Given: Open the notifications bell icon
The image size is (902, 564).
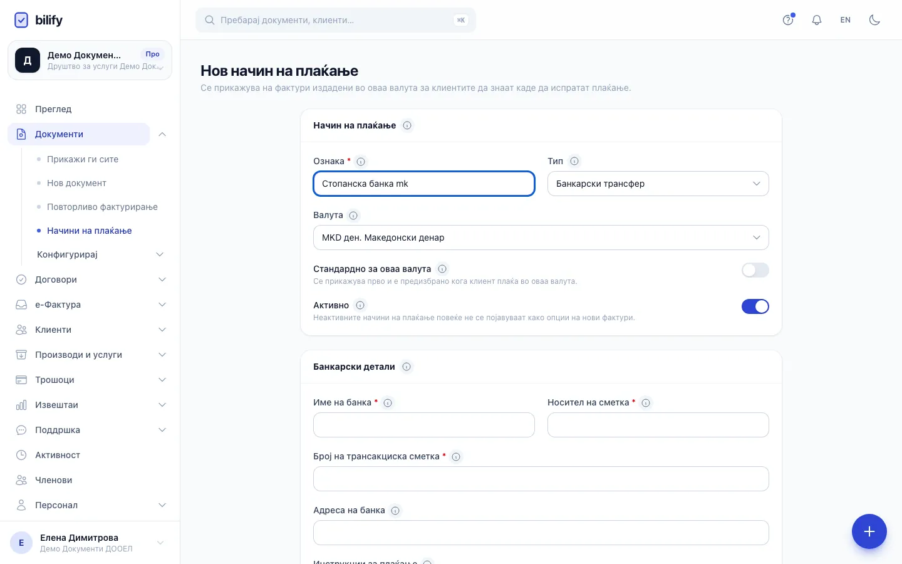Looking at the screenshot, I should point(817,20).
